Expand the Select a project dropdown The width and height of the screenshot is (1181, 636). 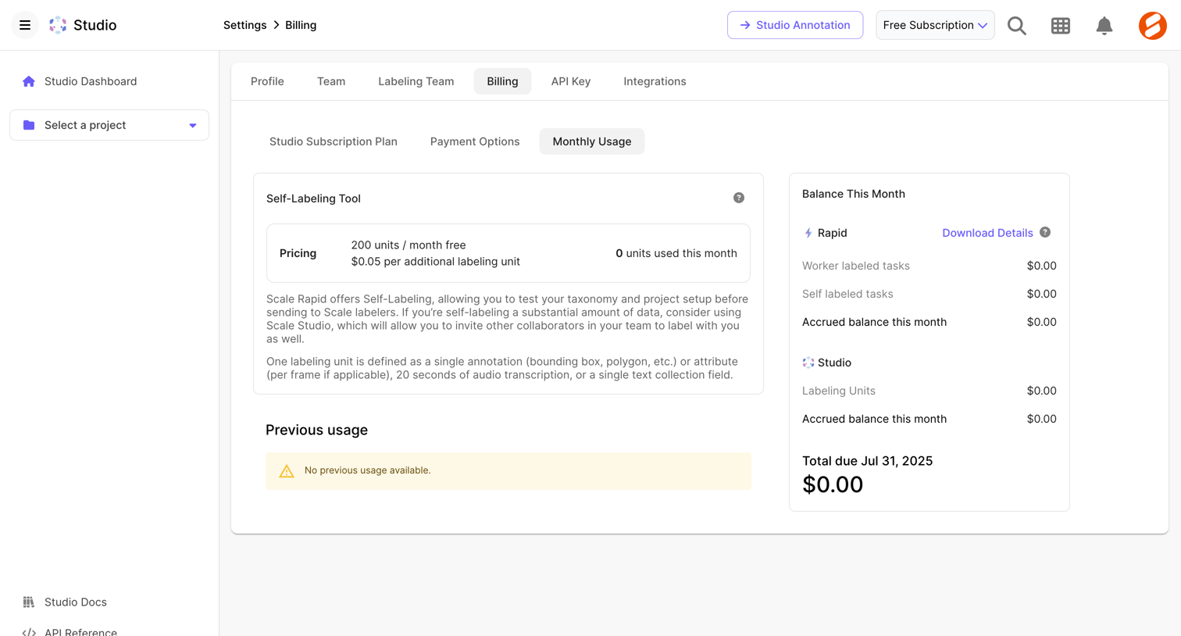109,125
